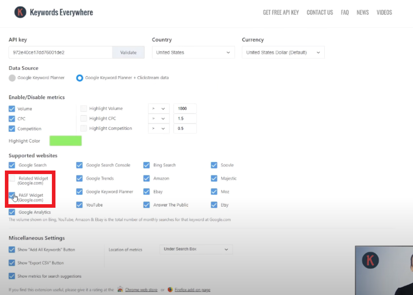
Task: Toggle YouTube checkbox
Action: point(79,205)
